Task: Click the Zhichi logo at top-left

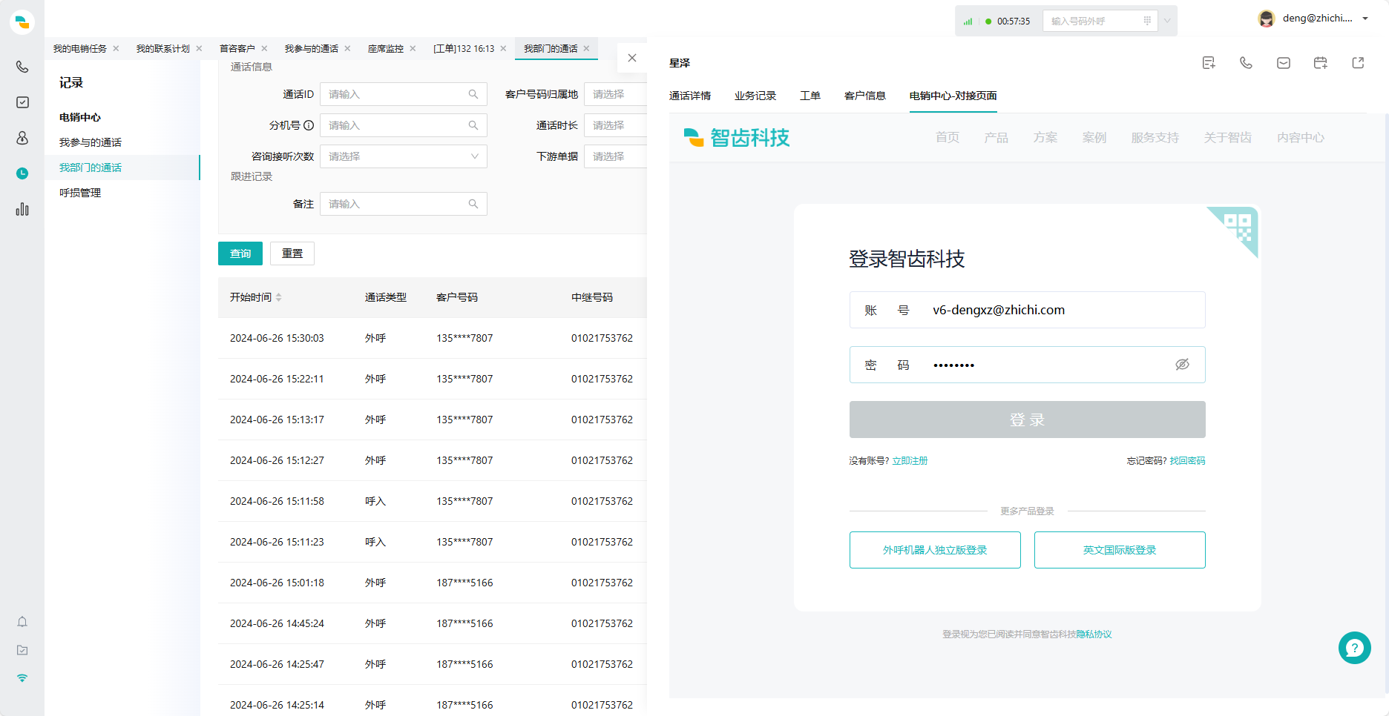Action: point(22,22)
